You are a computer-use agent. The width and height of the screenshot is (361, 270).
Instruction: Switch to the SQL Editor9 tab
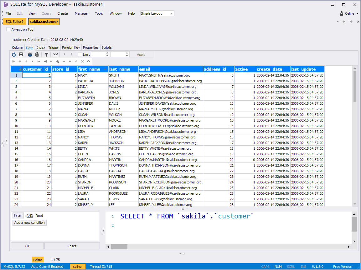point(15,22)
